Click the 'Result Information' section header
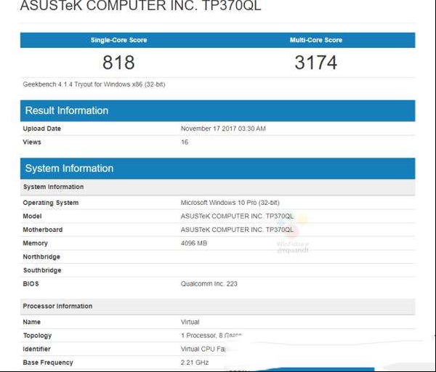436x372 pixels. (x=217, y=110)
